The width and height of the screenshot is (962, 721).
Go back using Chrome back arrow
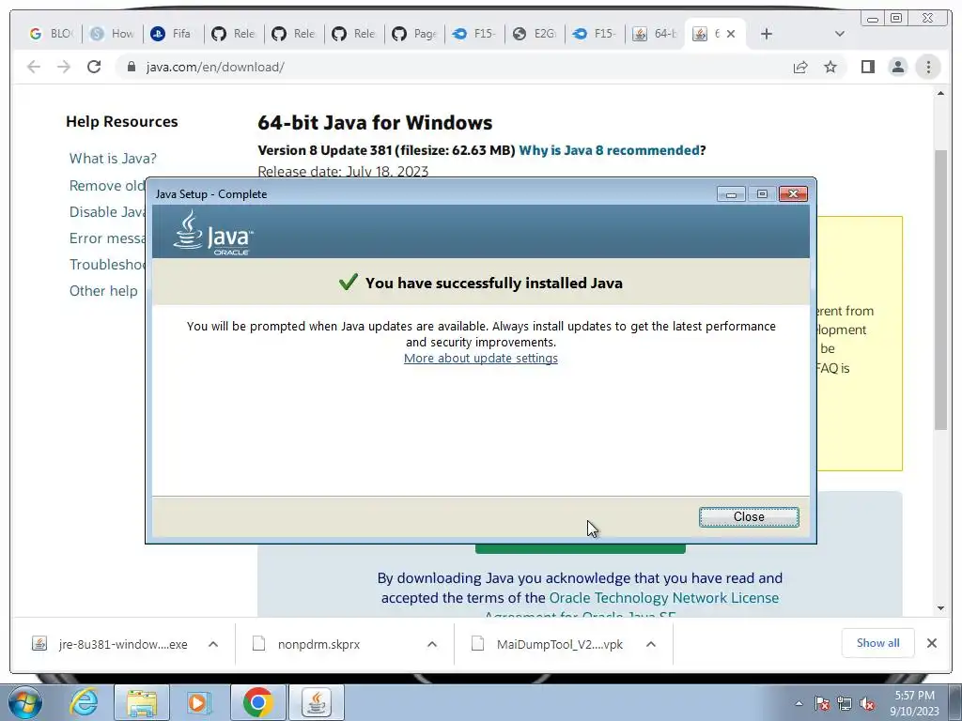pos(34,67)
